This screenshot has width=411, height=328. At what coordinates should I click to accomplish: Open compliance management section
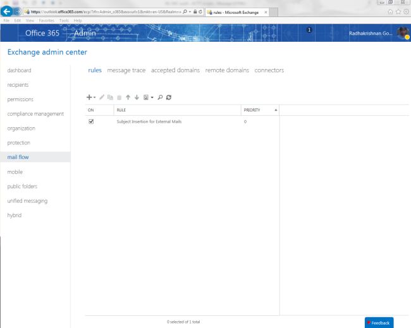coord(35,114)
